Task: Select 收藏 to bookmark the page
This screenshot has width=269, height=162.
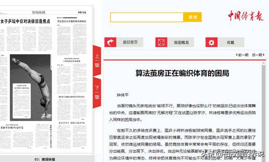Action: pyautogui.click(x=231, y=42)
